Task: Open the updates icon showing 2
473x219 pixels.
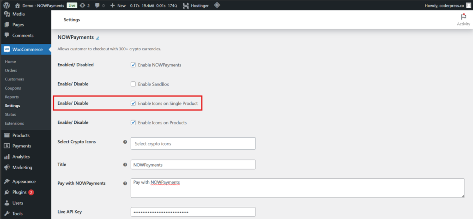Action: click(x=85, y=6)
